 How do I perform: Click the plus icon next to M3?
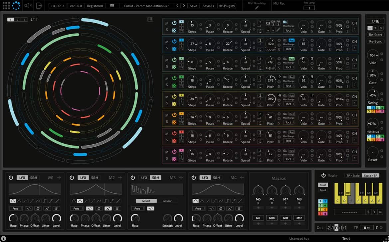coord(181,178)
